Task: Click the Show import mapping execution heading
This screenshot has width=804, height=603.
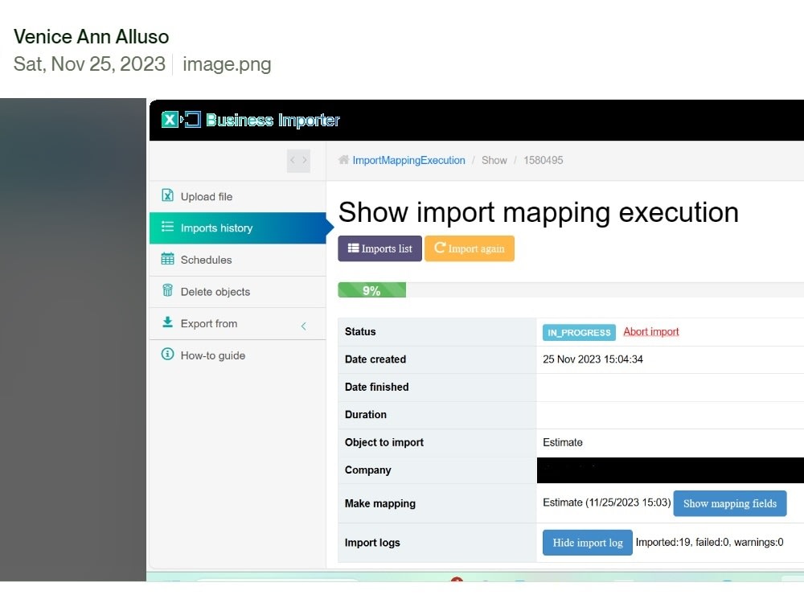Action: coord(539,211)
